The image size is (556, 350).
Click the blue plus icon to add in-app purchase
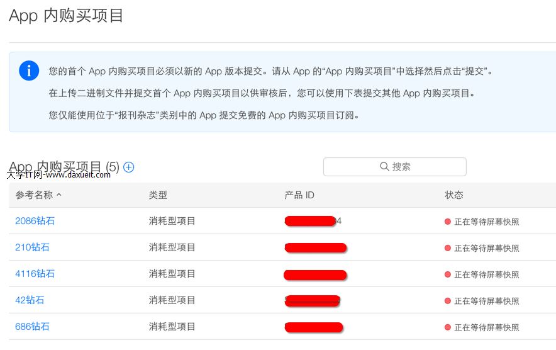click(129, 167)
